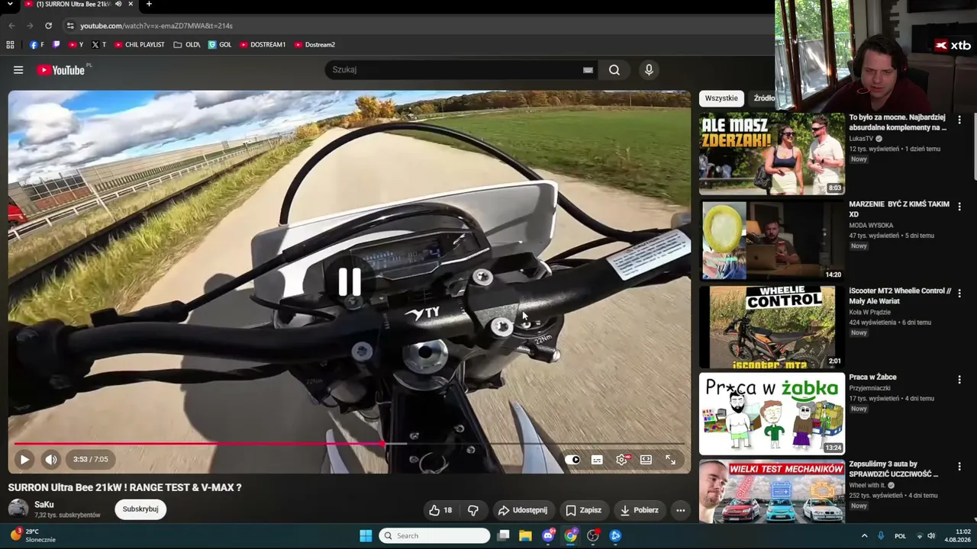Open the Dostream2 bookmark

pos(314,45)
